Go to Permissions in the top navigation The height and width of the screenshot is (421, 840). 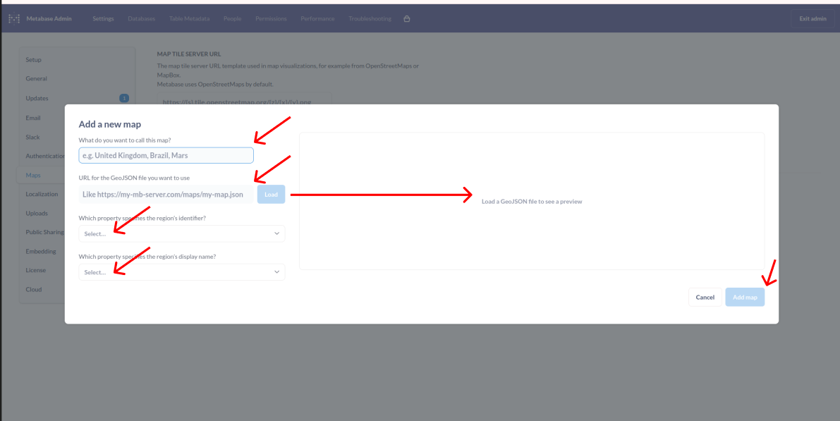pos(271,19)
